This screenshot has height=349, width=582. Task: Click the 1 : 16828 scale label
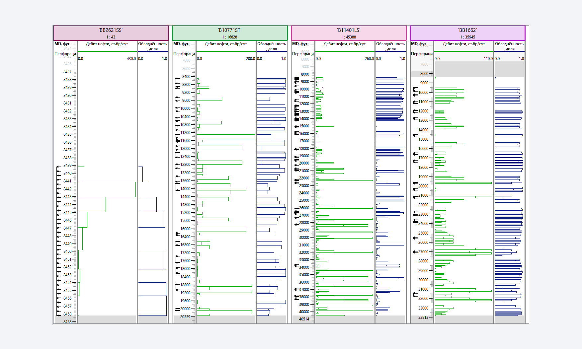tap(230, 37)
